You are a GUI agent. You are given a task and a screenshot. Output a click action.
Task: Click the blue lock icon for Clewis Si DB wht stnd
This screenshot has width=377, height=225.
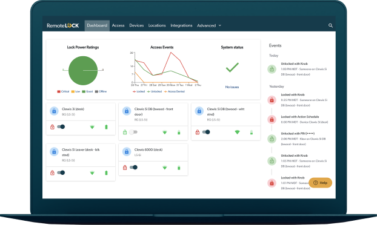coord(199,111)
